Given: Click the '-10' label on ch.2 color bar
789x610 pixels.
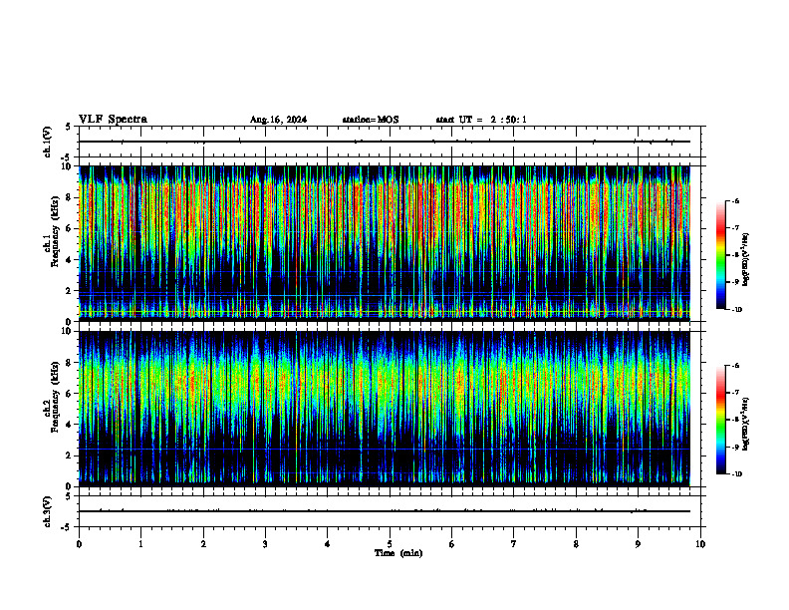Looking at the screenshot, I should [x=737, y=474].
